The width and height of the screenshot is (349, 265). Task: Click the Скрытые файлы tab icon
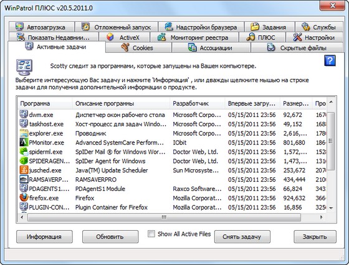pos(271,47)
